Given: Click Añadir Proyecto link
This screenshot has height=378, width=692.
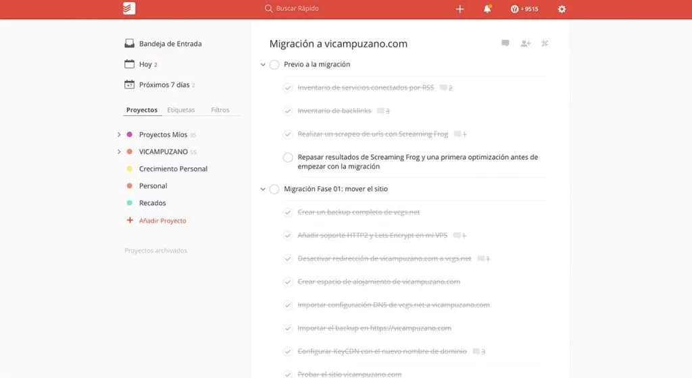Looking at the screenshot, I should pos(162,221).
